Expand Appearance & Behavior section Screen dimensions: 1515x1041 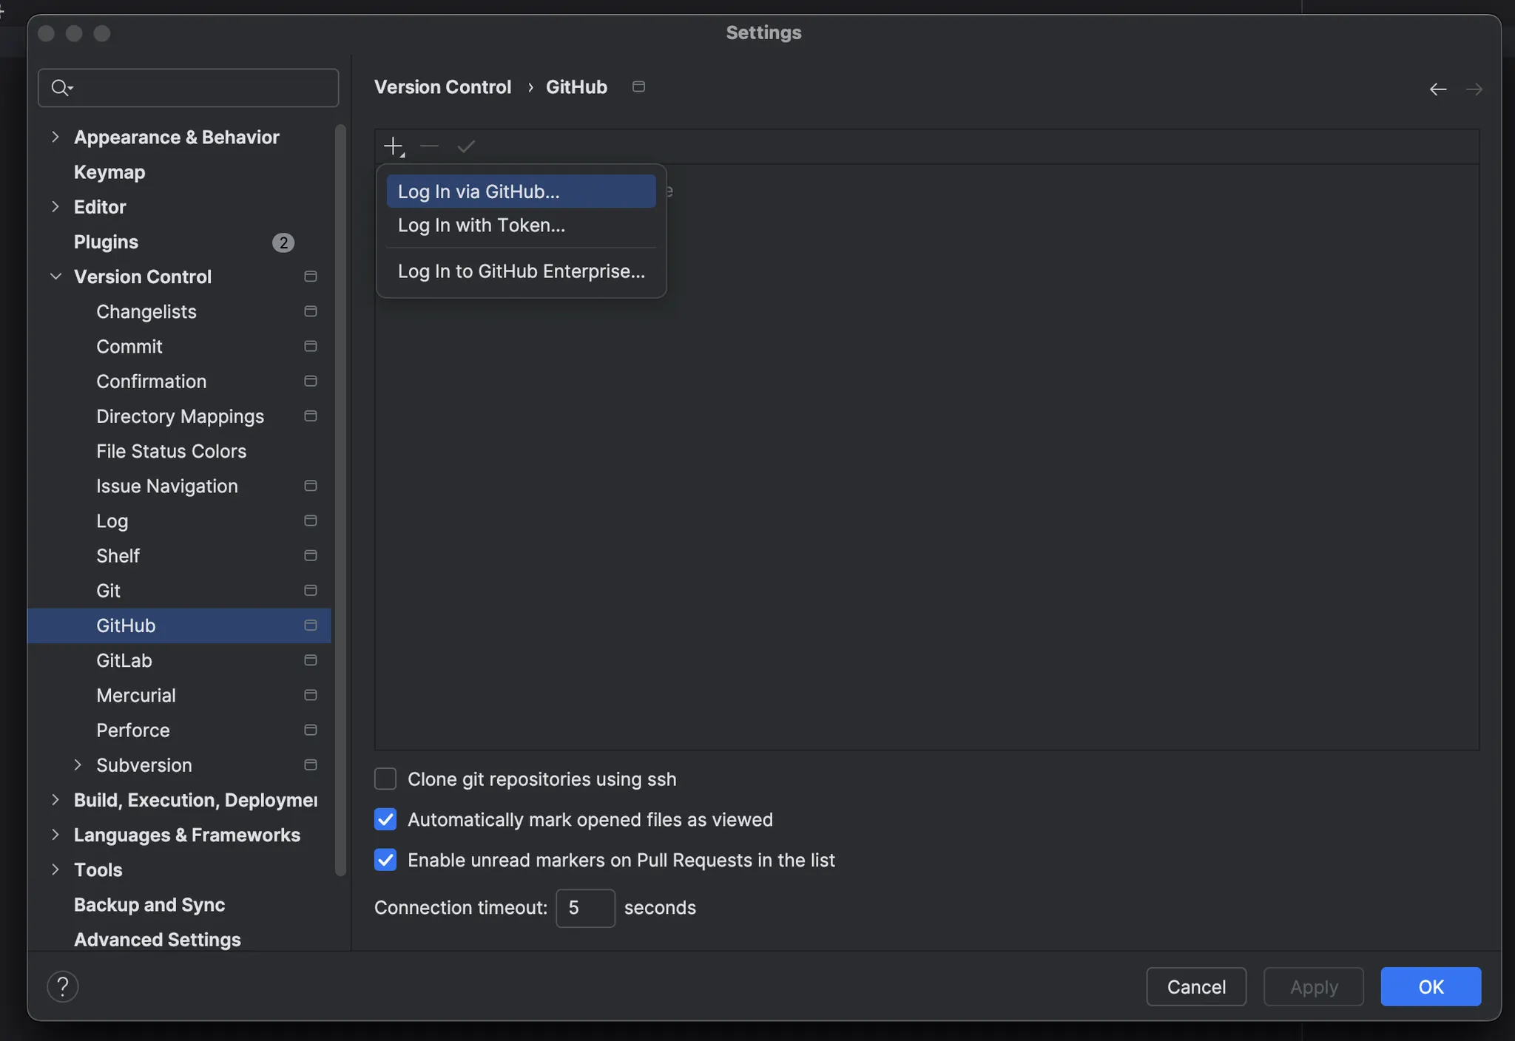click(55, 137)
